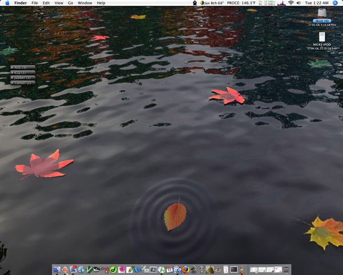The width and height of the screenshot is (343, 275).
Task: Open the Remote Desktop satellite Dock icon
Action: coord(145,269)
